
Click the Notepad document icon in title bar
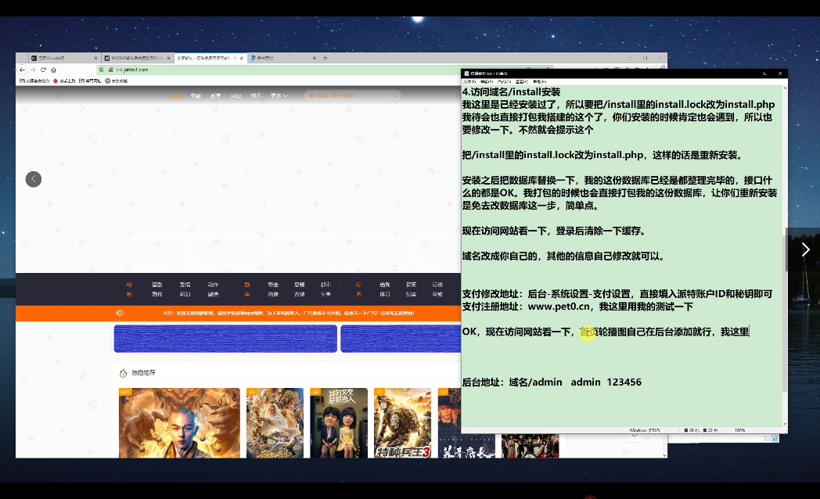click(466, 74)
